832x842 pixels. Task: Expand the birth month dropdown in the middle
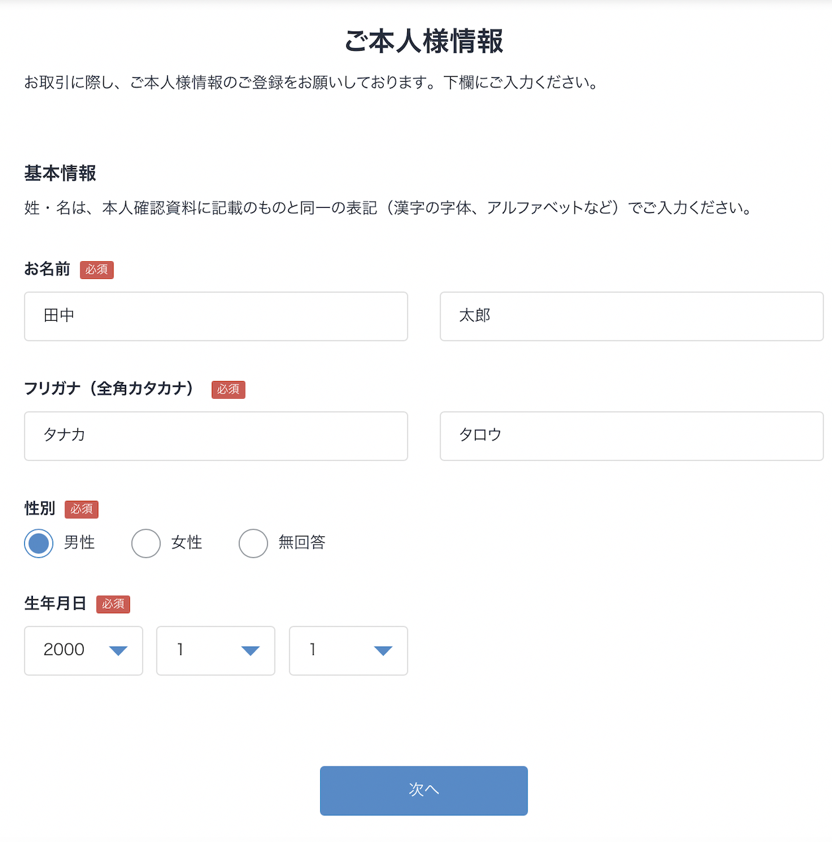point(216,651)
